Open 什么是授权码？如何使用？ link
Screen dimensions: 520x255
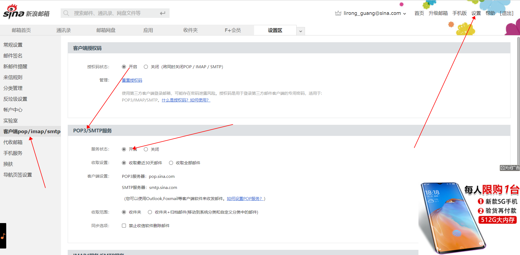click(x=186, y=100)
